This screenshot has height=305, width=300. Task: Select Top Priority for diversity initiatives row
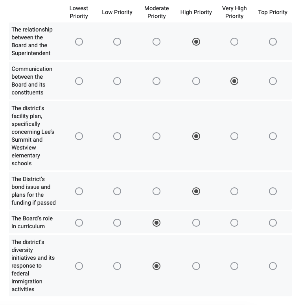[x=273, y=266]
